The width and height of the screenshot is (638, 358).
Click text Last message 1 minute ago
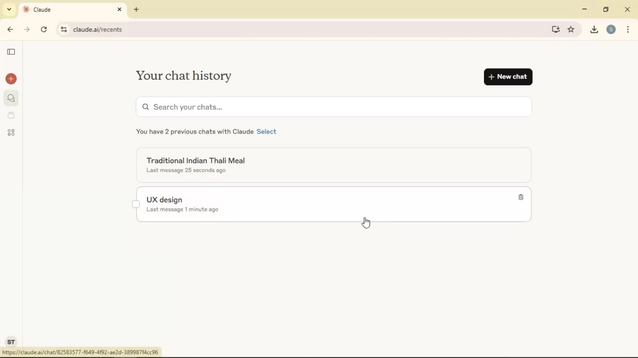[x=182, y=209]
